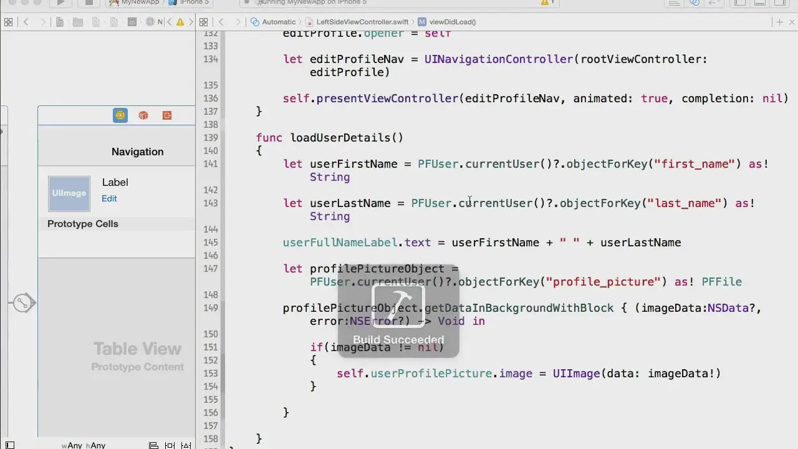The height and width of the screenshot is (449, 798).
Task: Open related items menu in assistant editor
Action: (204, 22)
